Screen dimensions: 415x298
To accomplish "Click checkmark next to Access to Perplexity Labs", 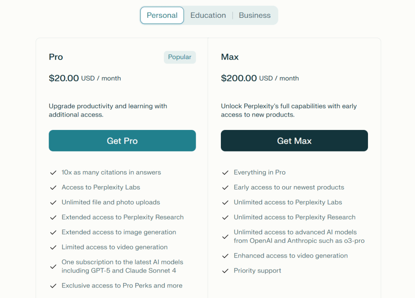I will coord(53,187).
